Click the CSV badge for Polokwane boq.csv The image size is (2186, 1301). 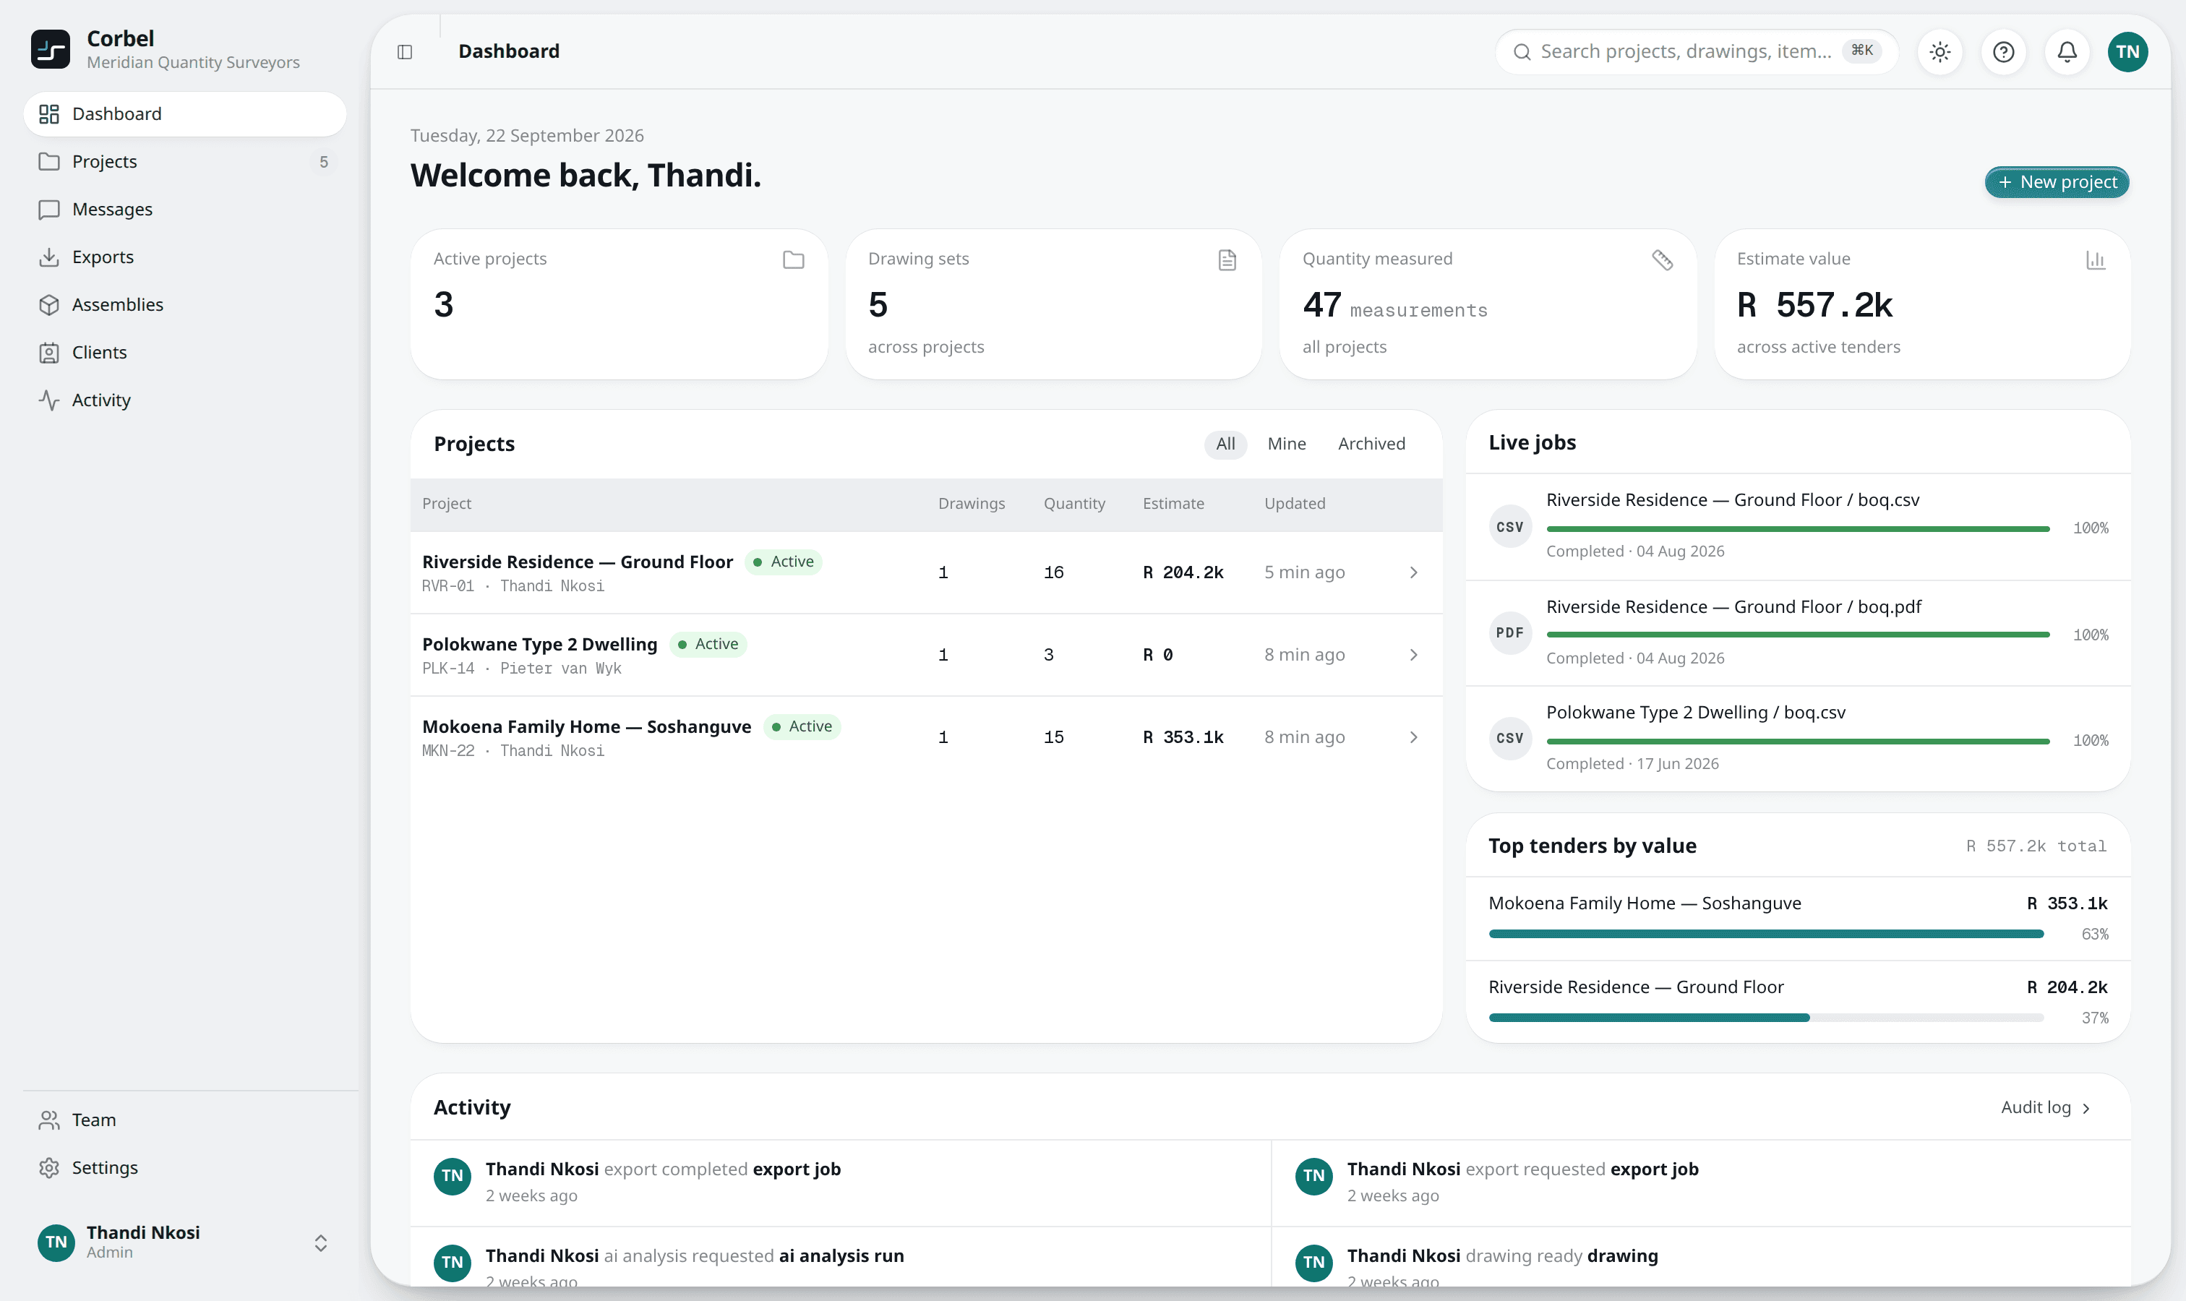[1510, 739]
